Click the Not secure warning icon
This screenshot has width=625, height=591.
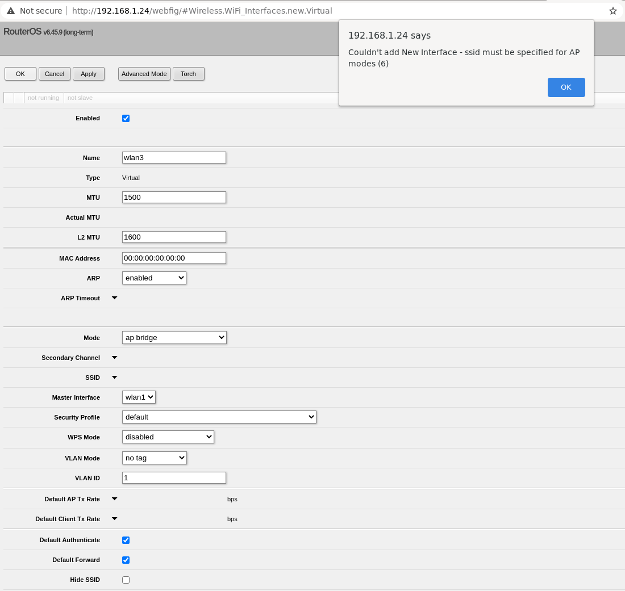tap(10, 10)
